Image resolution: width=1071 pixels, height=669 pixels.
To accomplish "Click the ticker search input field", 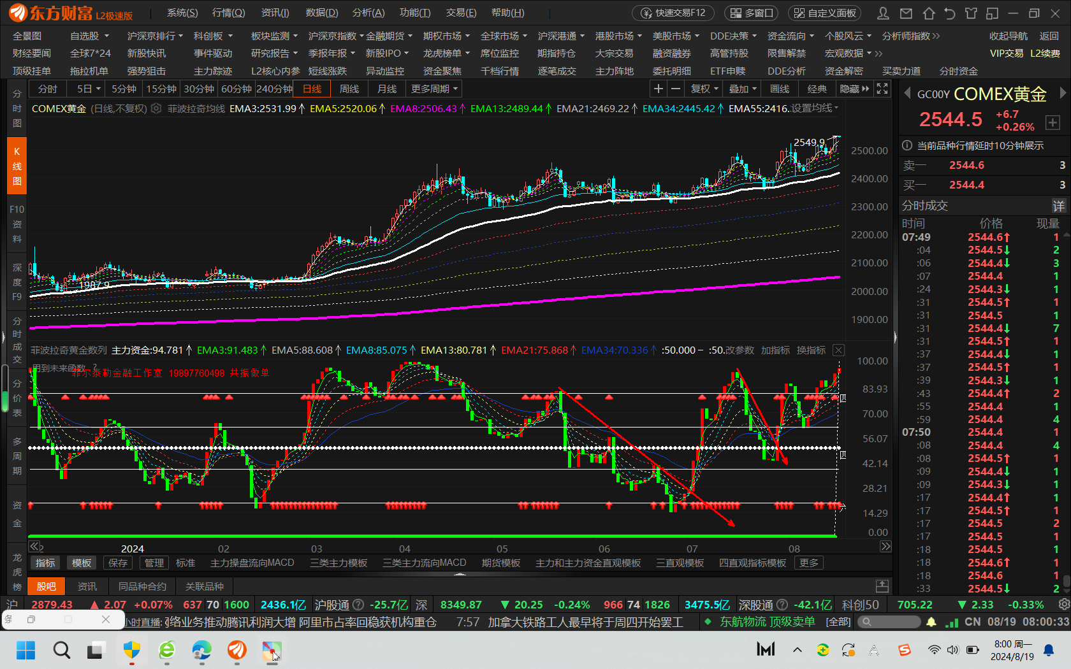I will [x=889, y=622].
